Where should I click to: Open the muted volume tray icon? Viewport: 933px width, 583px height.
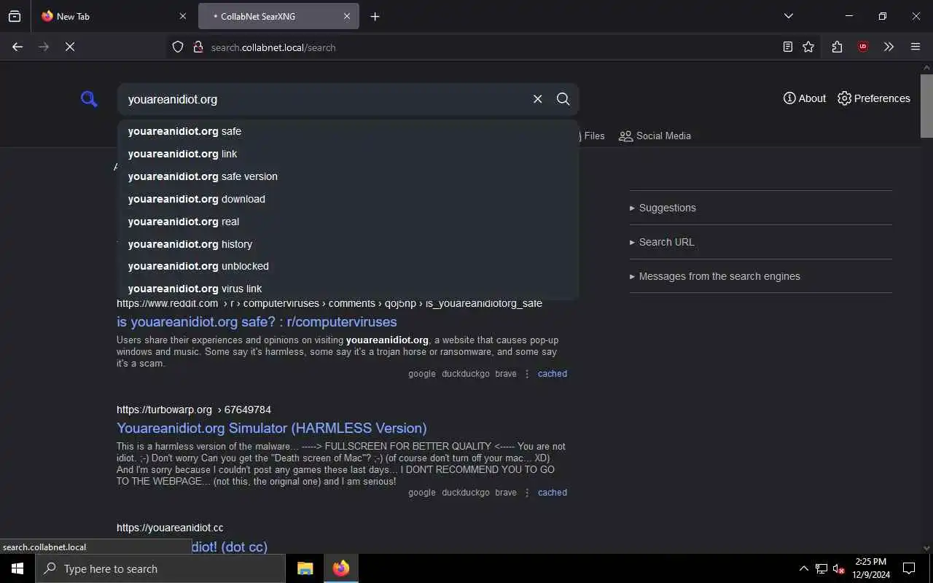pos(839,568)
